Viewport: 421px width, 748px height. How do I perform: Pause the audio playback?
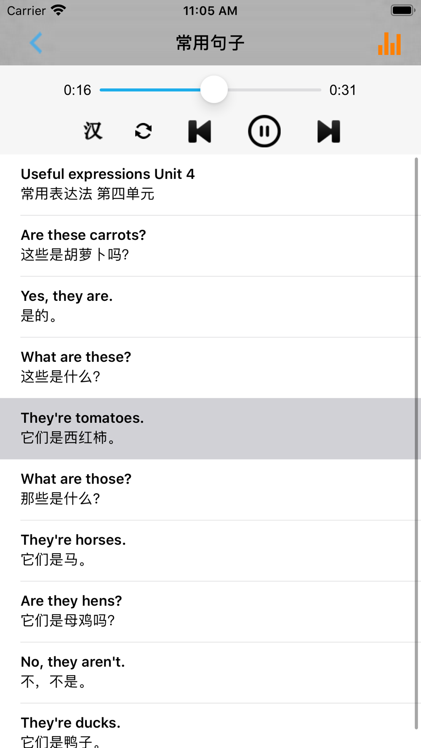point(264,131)
